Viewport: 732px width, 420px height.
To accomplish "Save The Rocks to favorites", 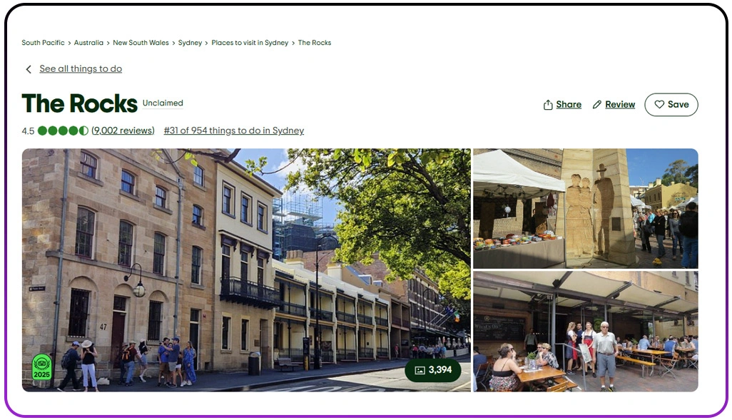I will pyautogui.click(x=671, y=105).
